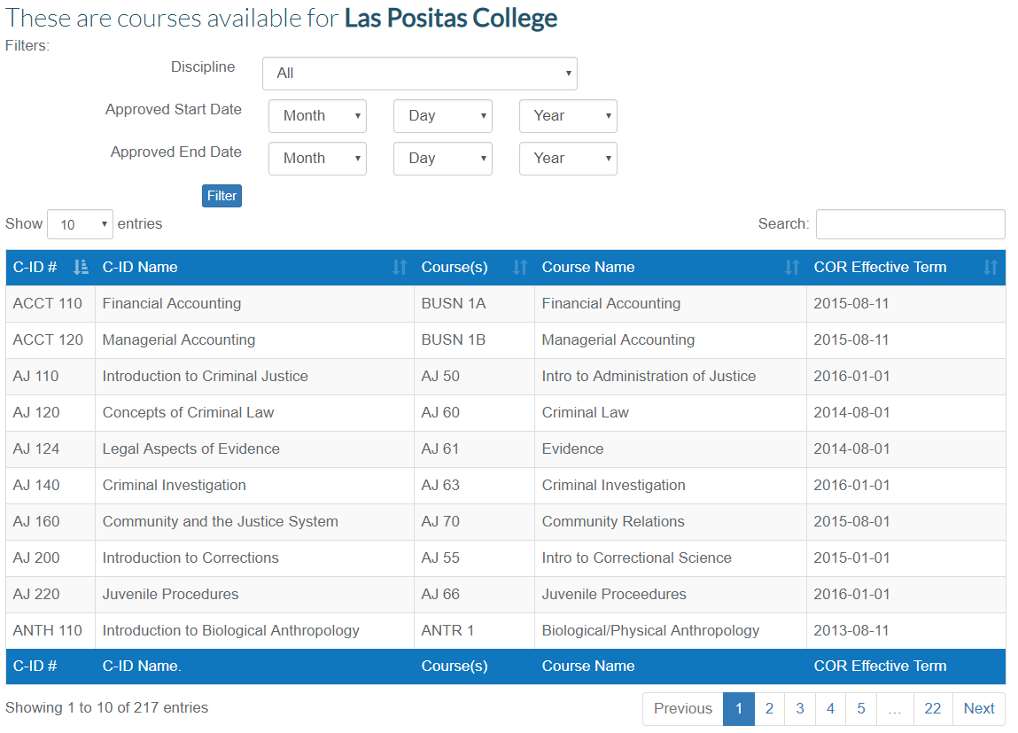Viewport: 1018px width, 733px height.
Task: Jump to pagination page 5
Action: pos(861,708)
